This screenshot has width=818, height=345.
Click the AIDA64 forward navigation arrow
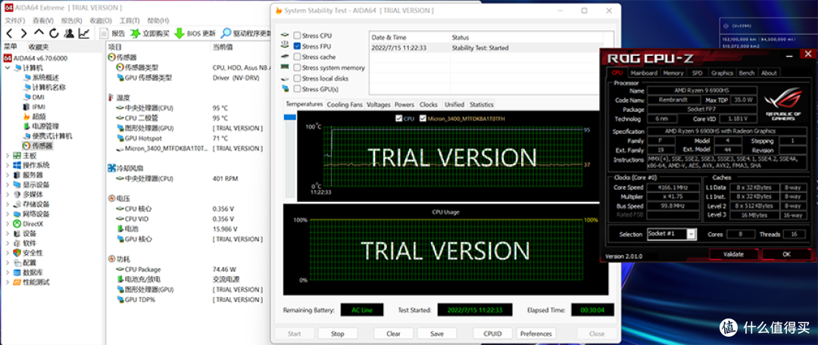tap(24, 33)
